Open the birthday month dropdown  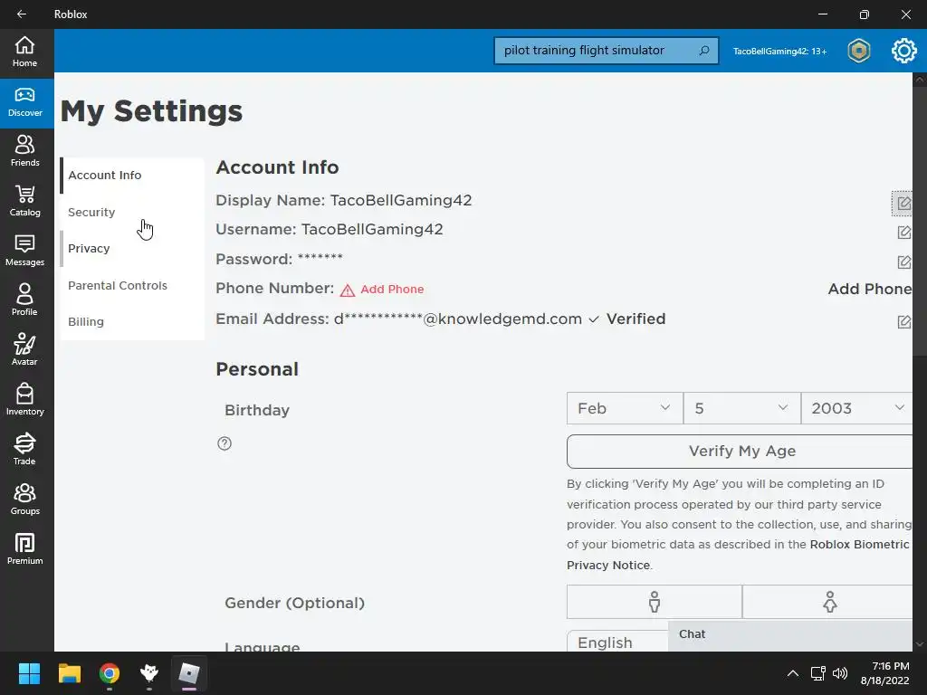625,408
